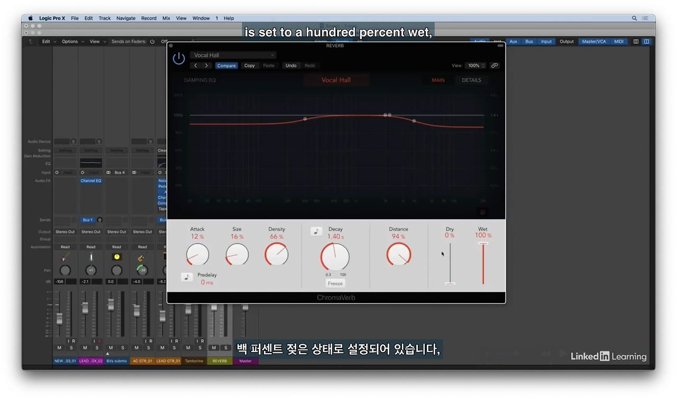Mute the NEW..SS_01 channel
This screenshot has height=399, width=677.
59,348
